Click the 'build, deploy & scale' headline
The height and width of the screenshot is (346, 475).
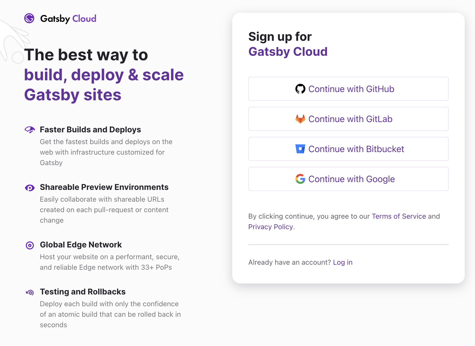104,75
